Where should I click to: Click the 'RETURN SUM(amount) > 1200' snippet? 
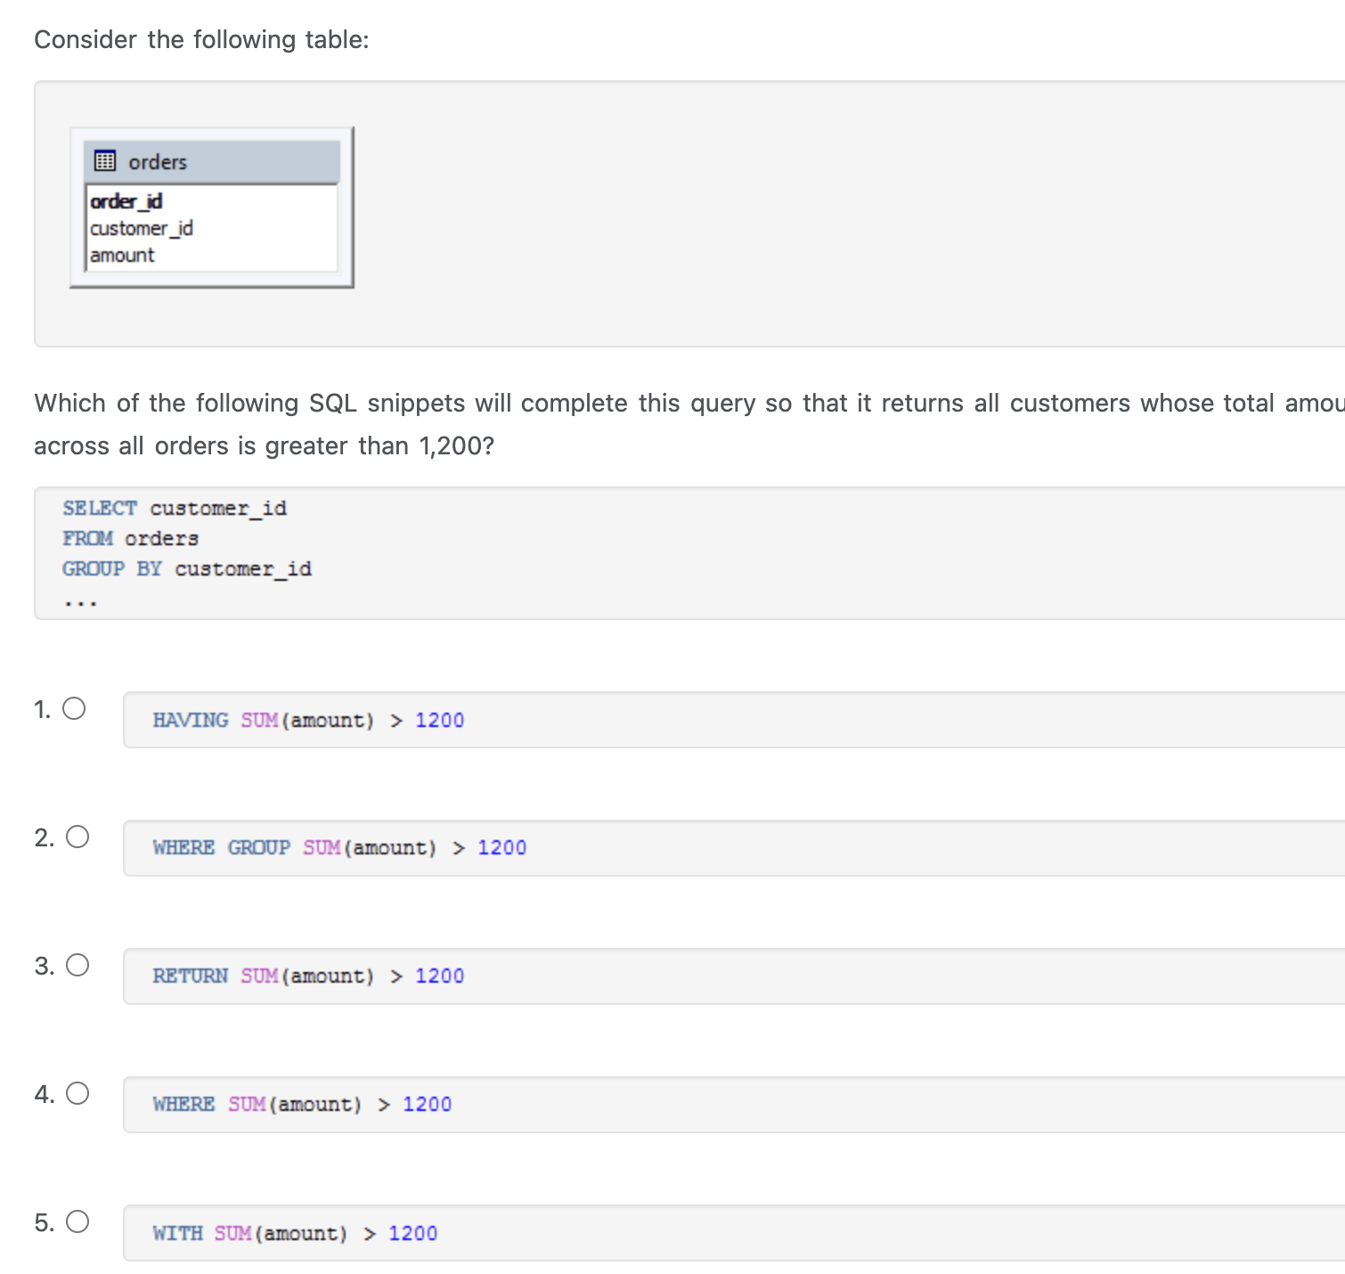click(308, 976)
